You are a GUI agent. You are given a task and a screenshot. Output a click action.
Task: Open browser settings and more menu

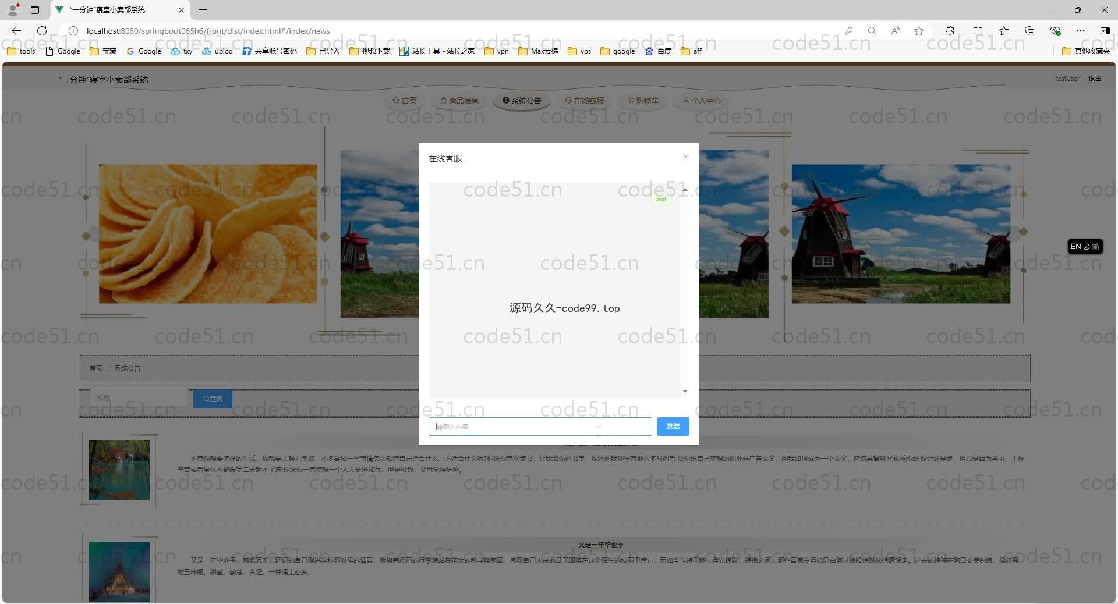(1081, 31)
